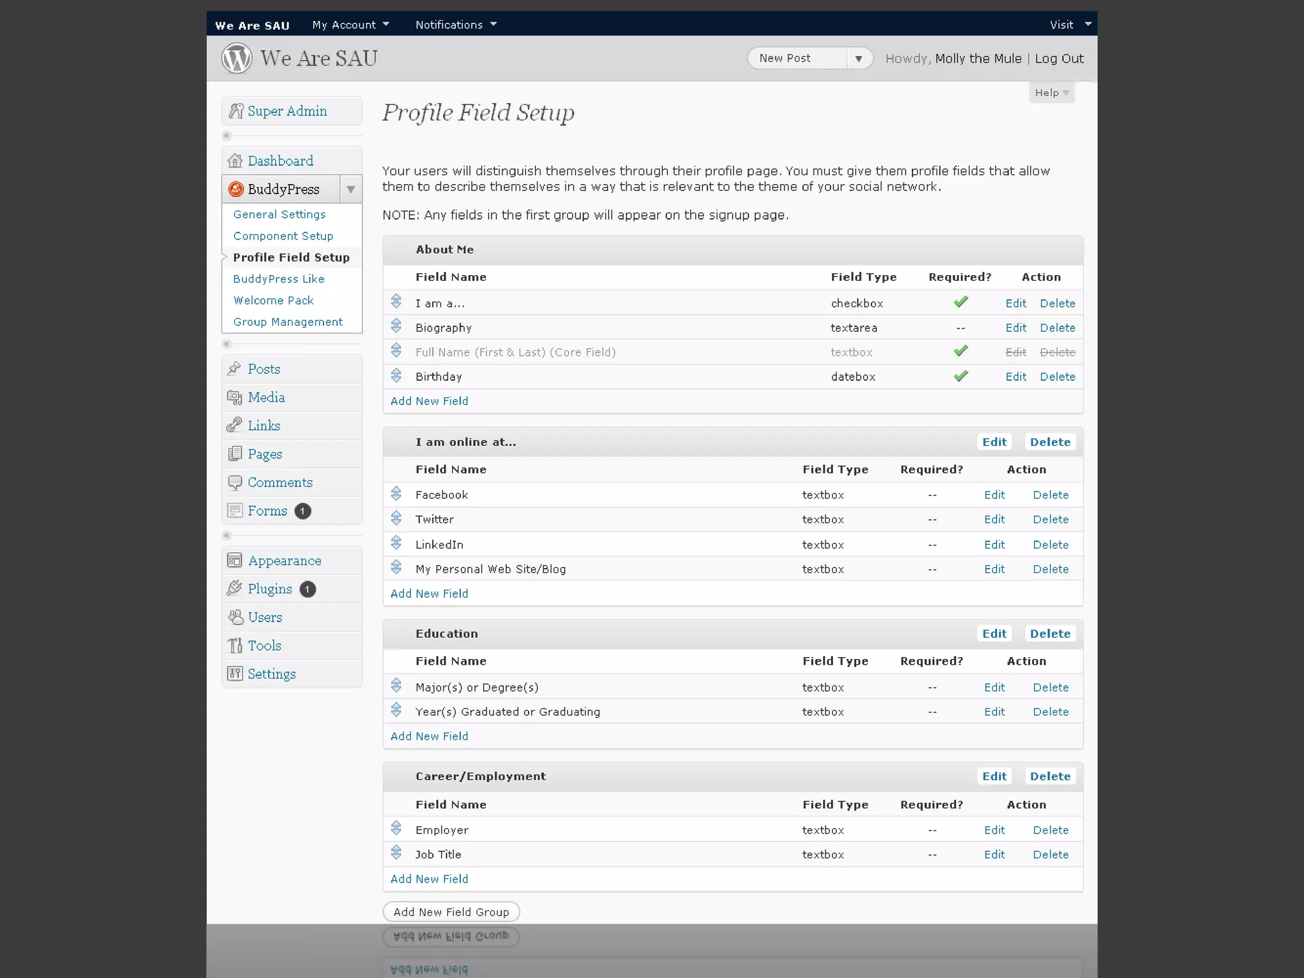Add New Field to Education group

pos(429,736)
